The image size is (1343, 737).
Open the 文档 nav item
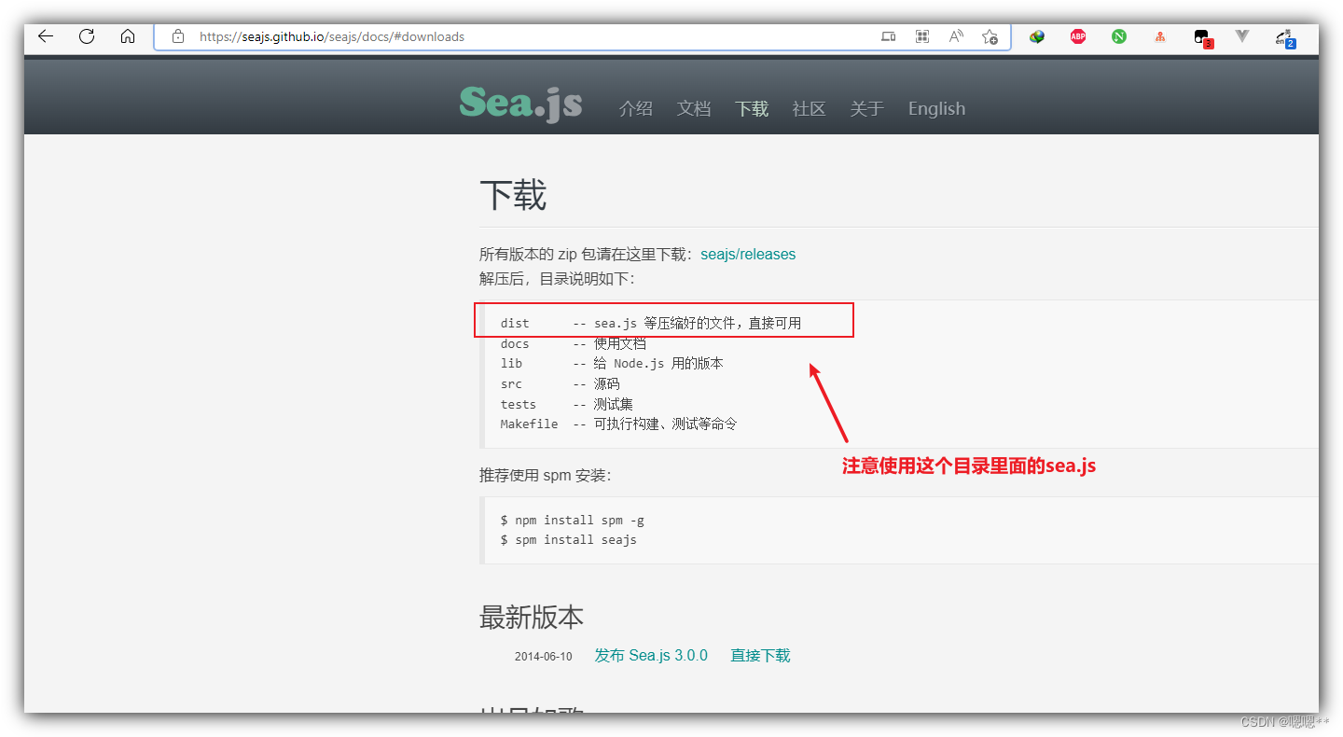click(694, 108)
